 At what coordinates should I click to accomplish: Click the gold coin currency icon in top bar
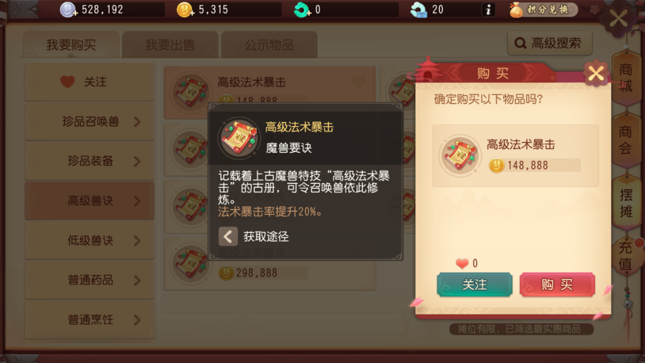185,10
